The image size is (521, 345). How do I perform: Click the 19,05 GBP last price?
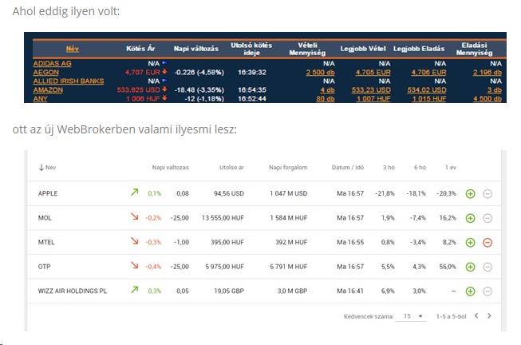229,291
